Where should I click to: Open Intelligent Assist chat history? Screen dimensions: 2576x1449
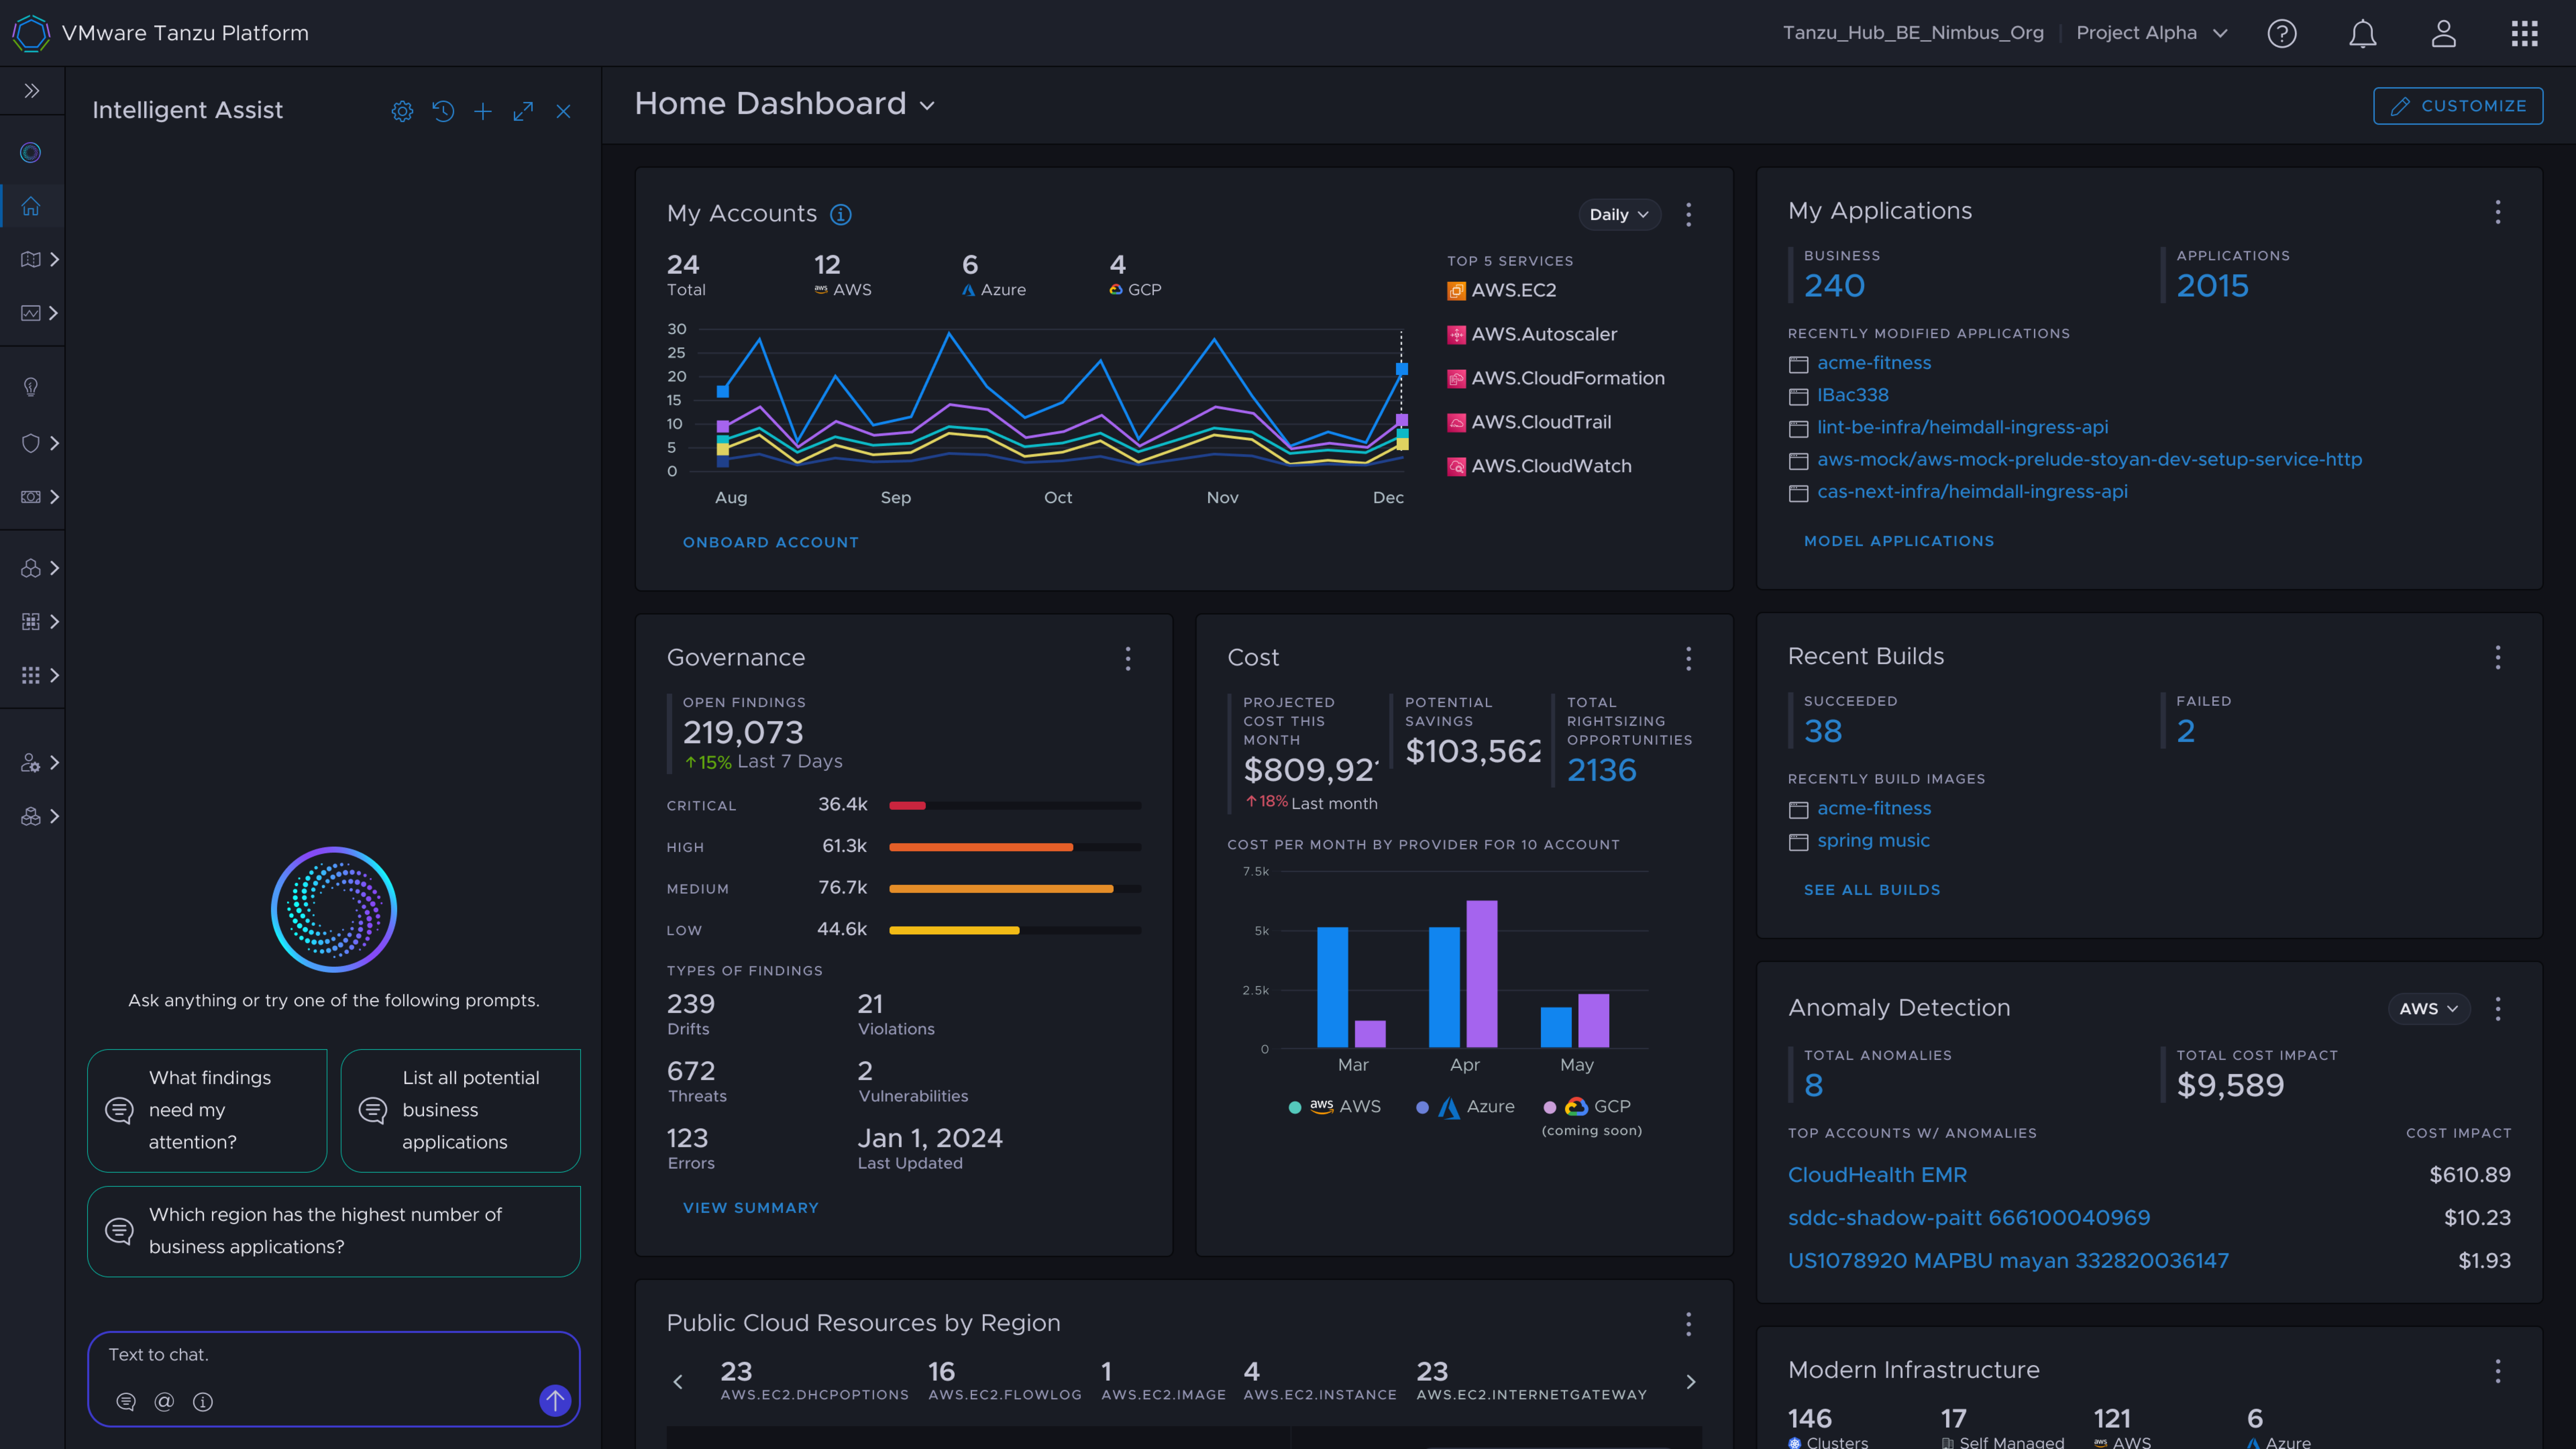(x=443, y=111)
